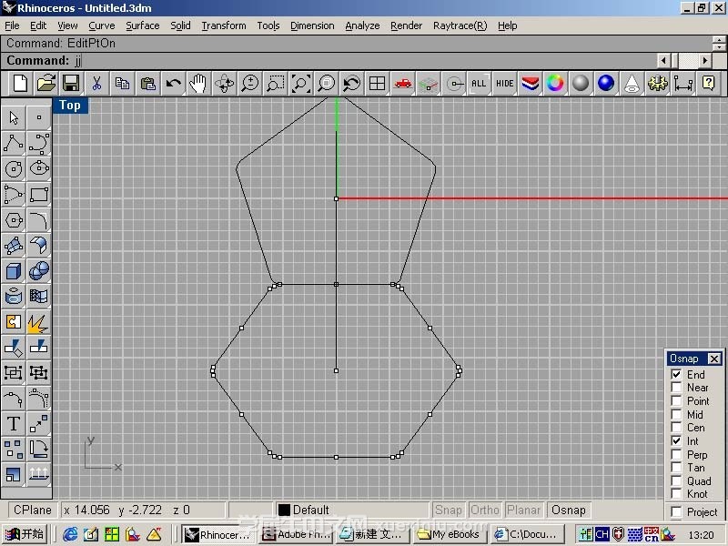This screenshot has height=546, width=728.
Task: Click the New file icon
Action: 20,84
